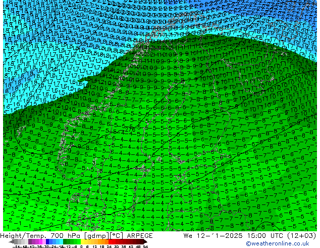The image size is (320, 248).
Task: Click the darkest green swatch in the legend
Action: (65, 241)
